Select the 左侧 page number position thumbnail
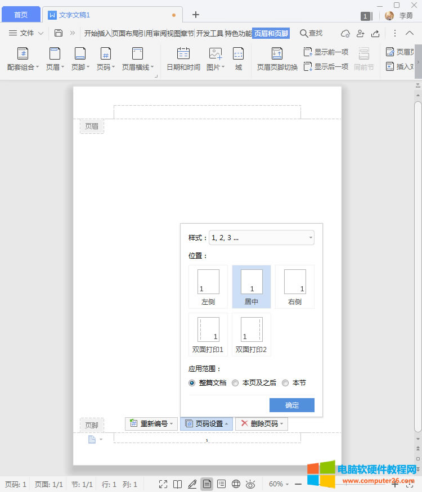 click(208, 286)
